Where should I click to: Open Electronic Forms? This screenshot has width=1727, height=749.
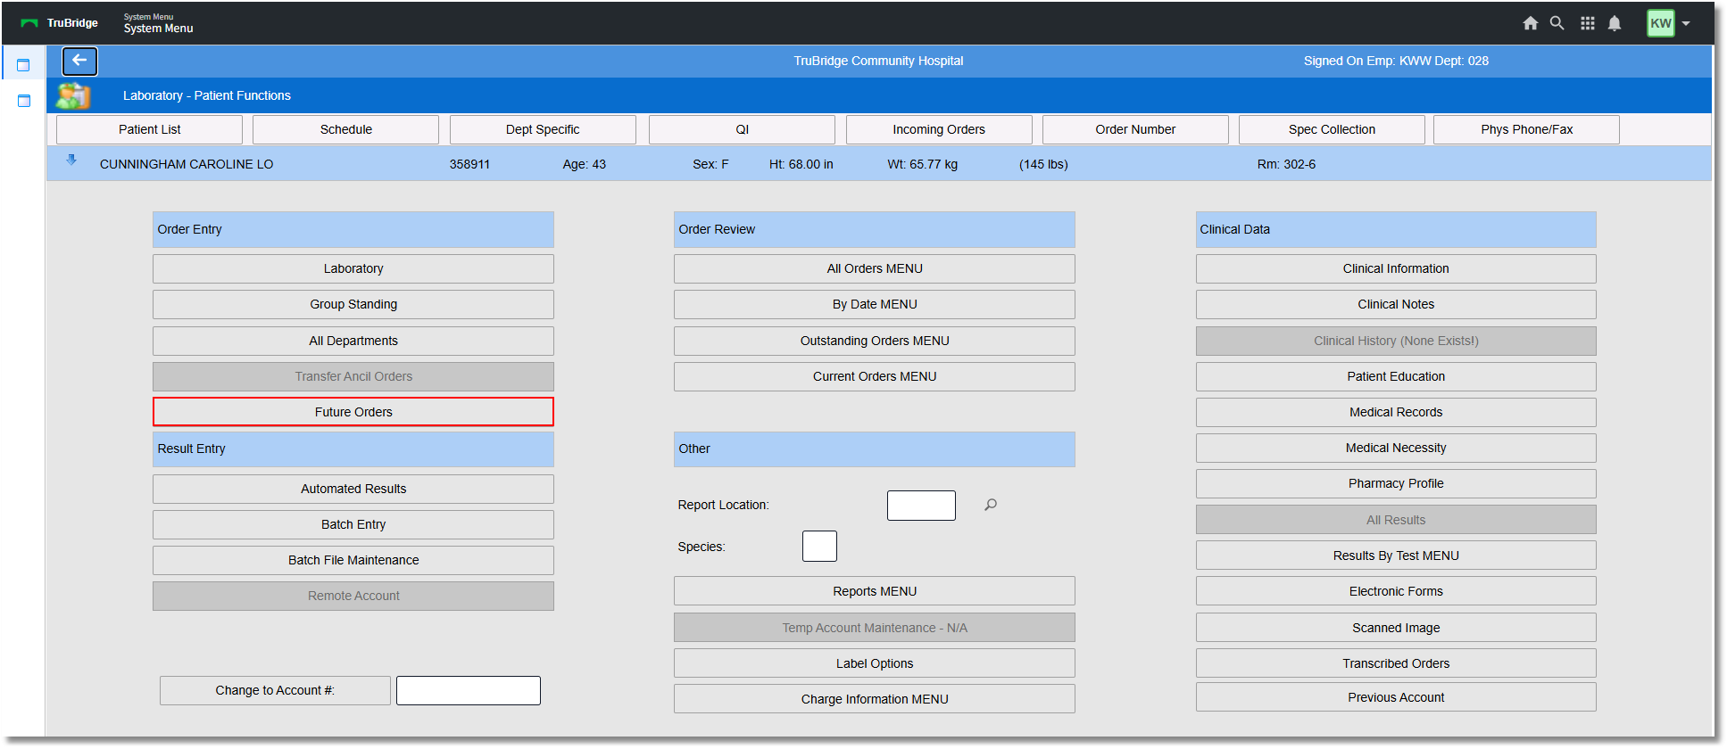(1396, 591)
